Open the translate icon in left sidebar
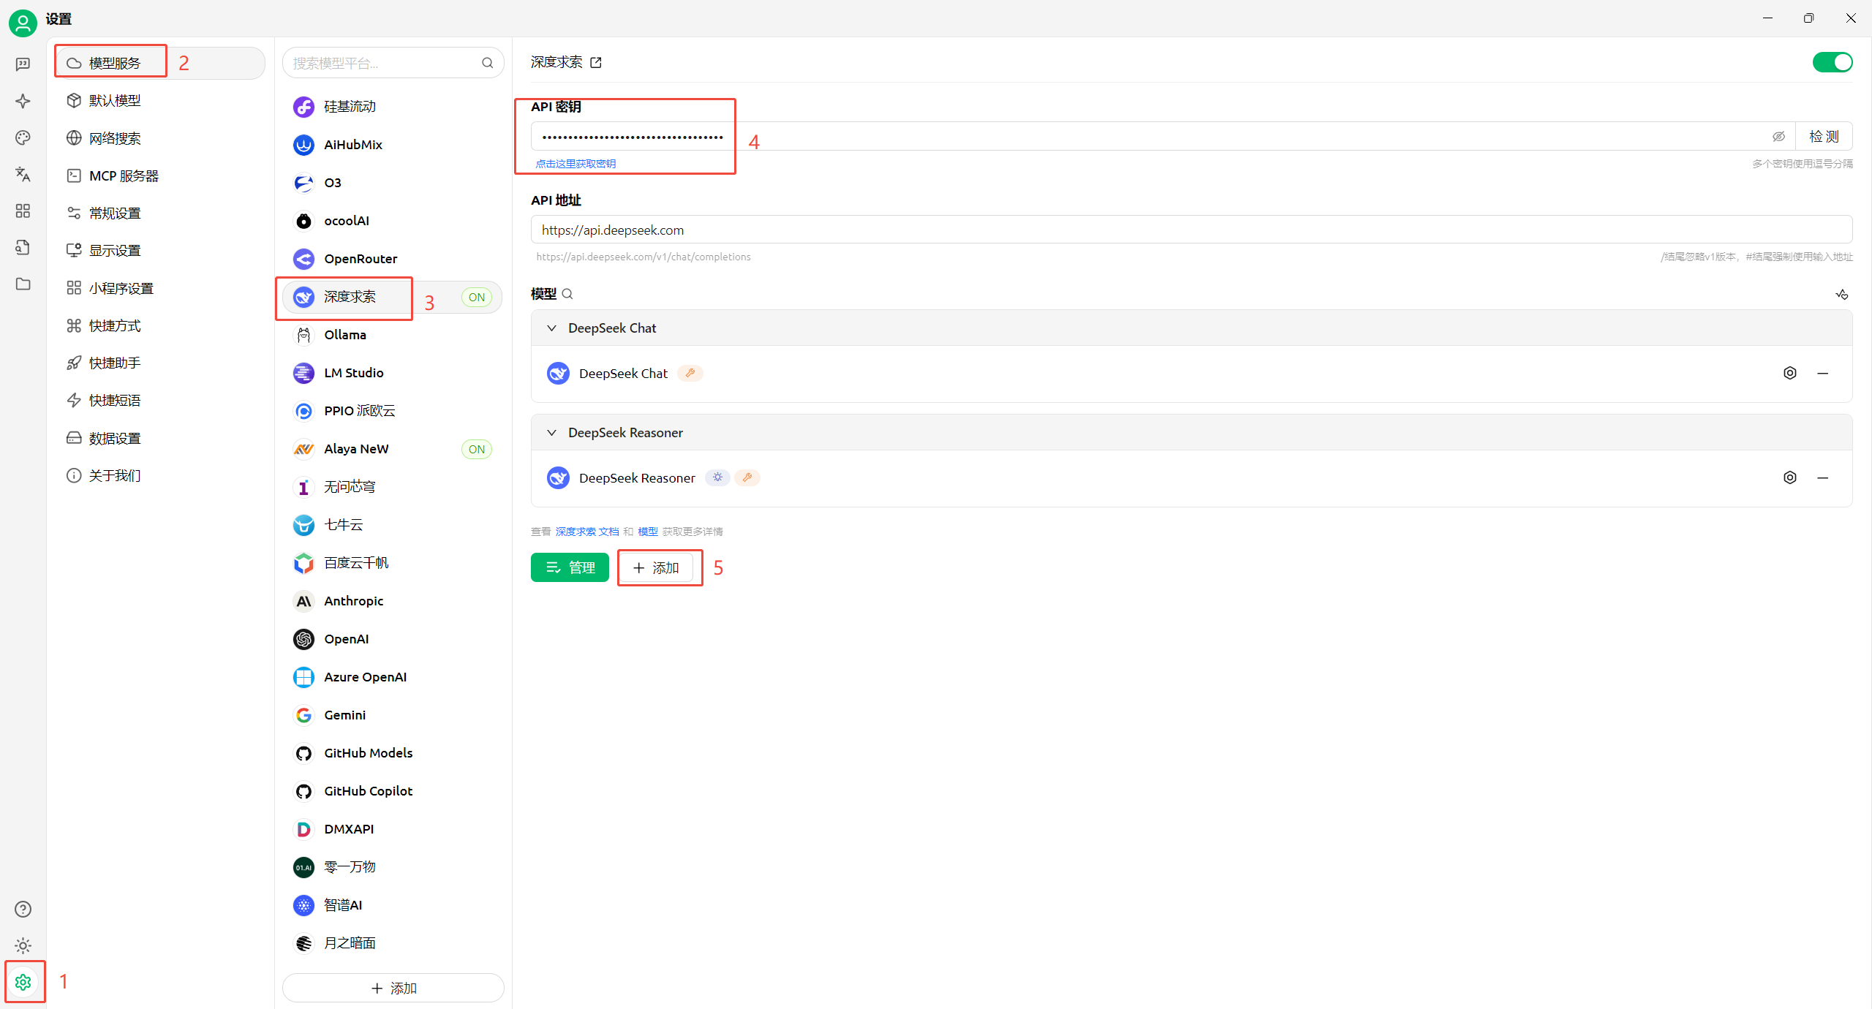Viewport: 1872px width, 1009px height. pyautogui.click(x=23, y=174)
